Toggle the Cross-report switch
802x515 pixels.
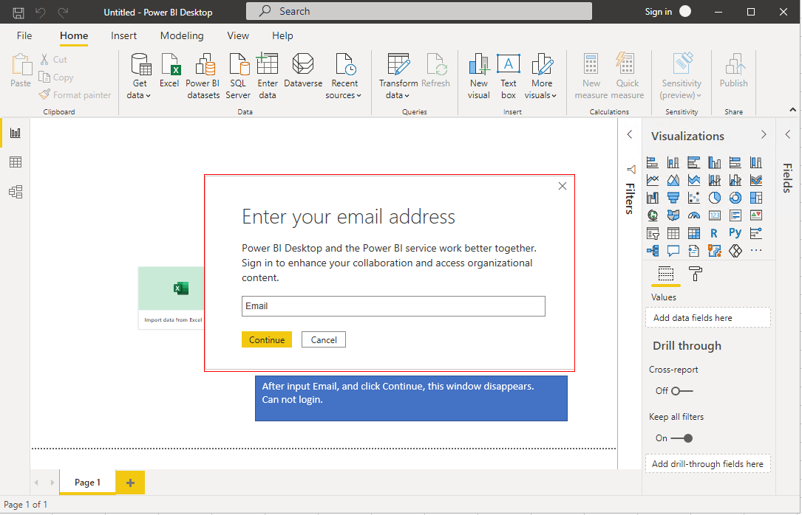[682, 391]
